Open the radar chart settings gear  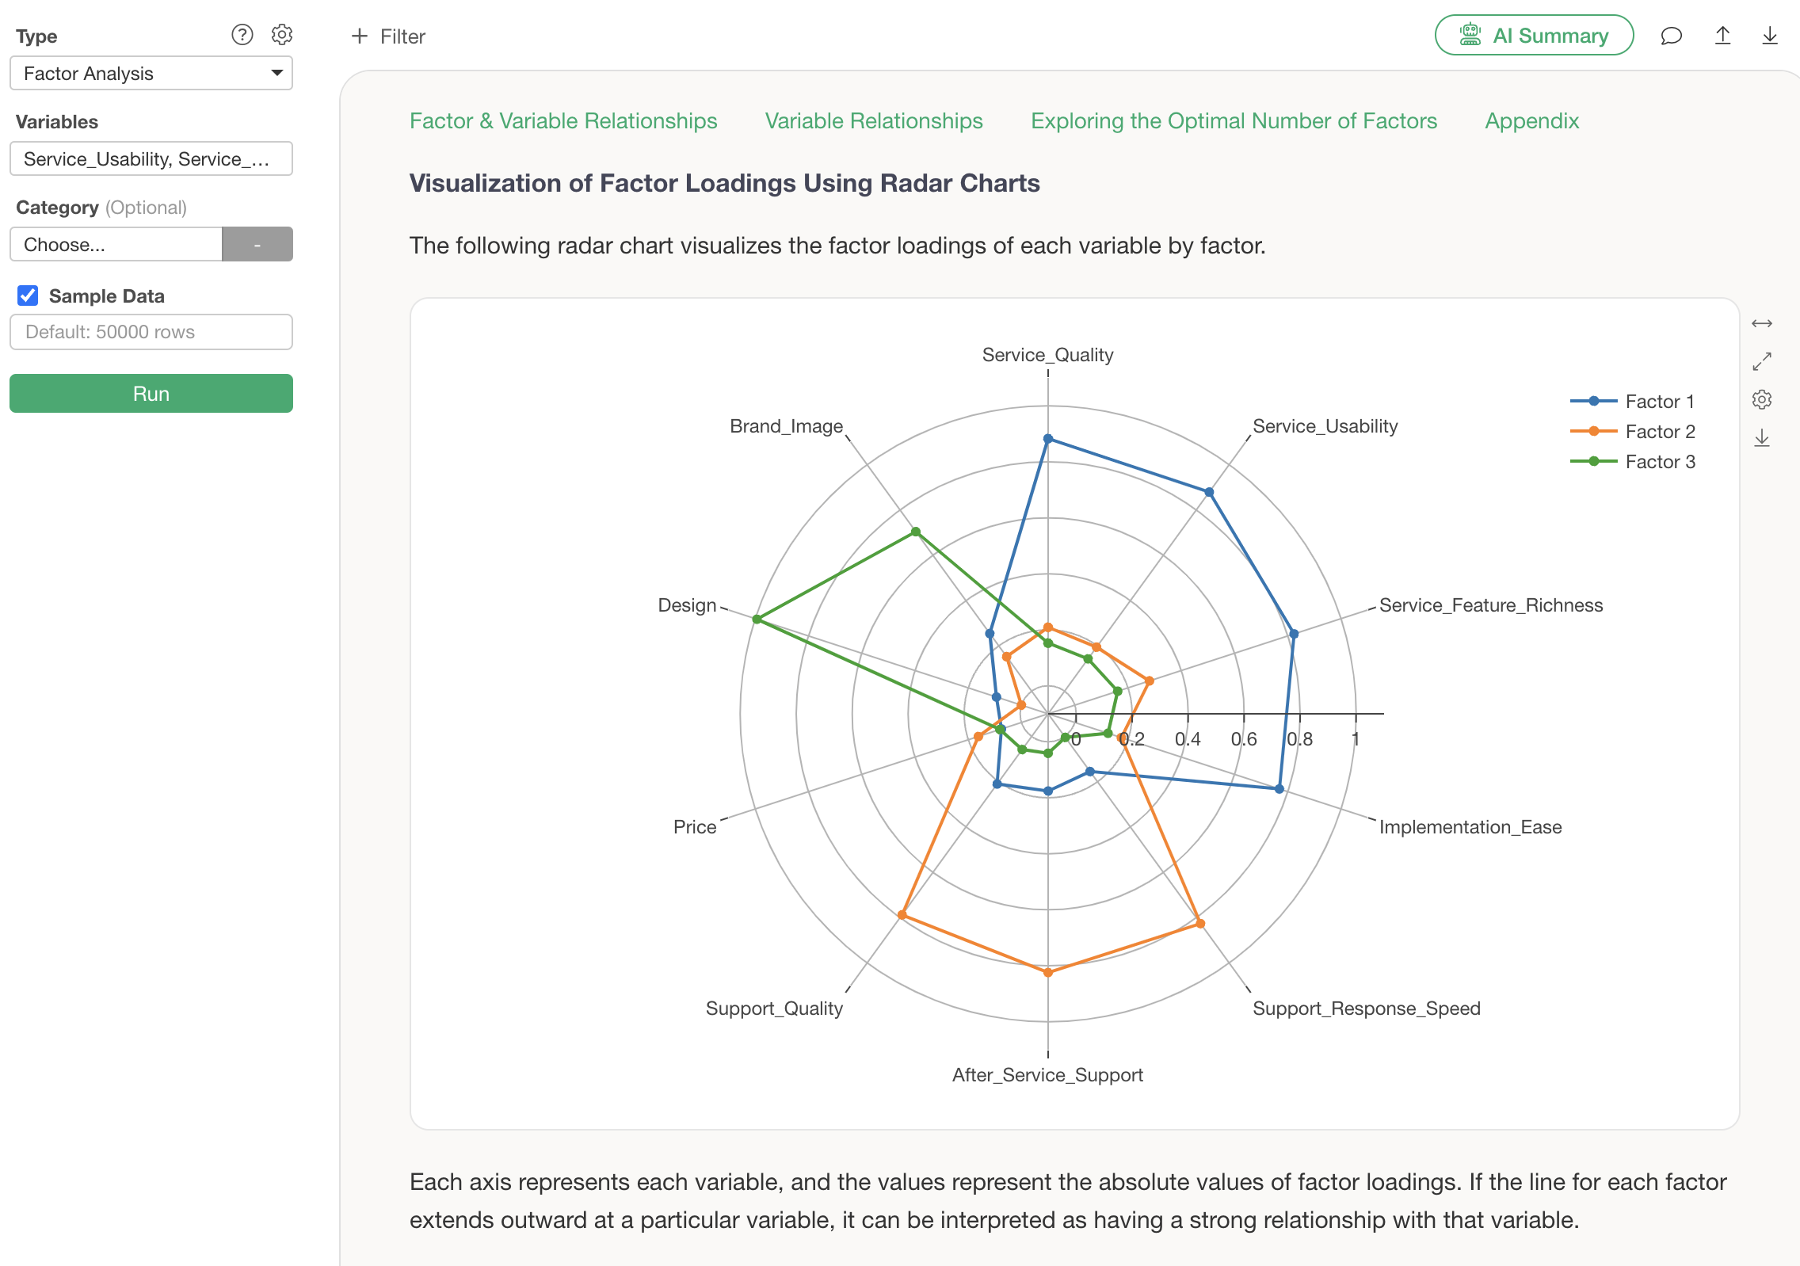coord(1761,399)
